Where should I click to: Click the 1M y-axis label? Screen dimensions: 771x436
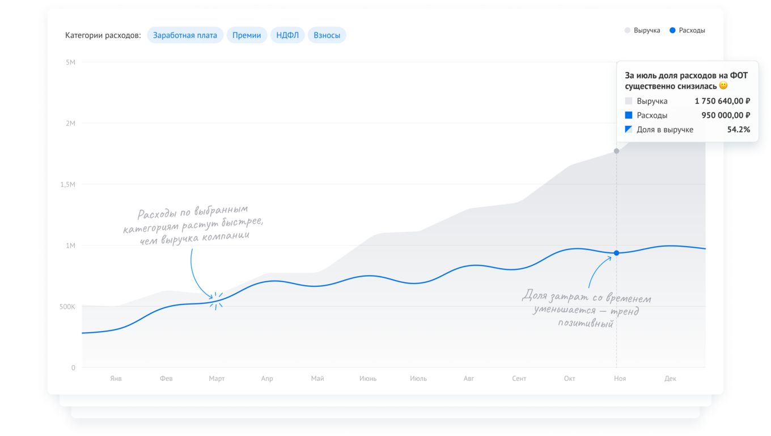coord(70,245)
